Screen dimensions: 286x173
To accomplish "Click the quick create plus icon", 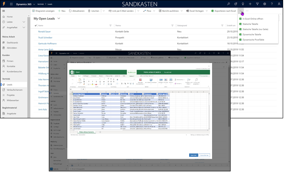I will [250, 4].
